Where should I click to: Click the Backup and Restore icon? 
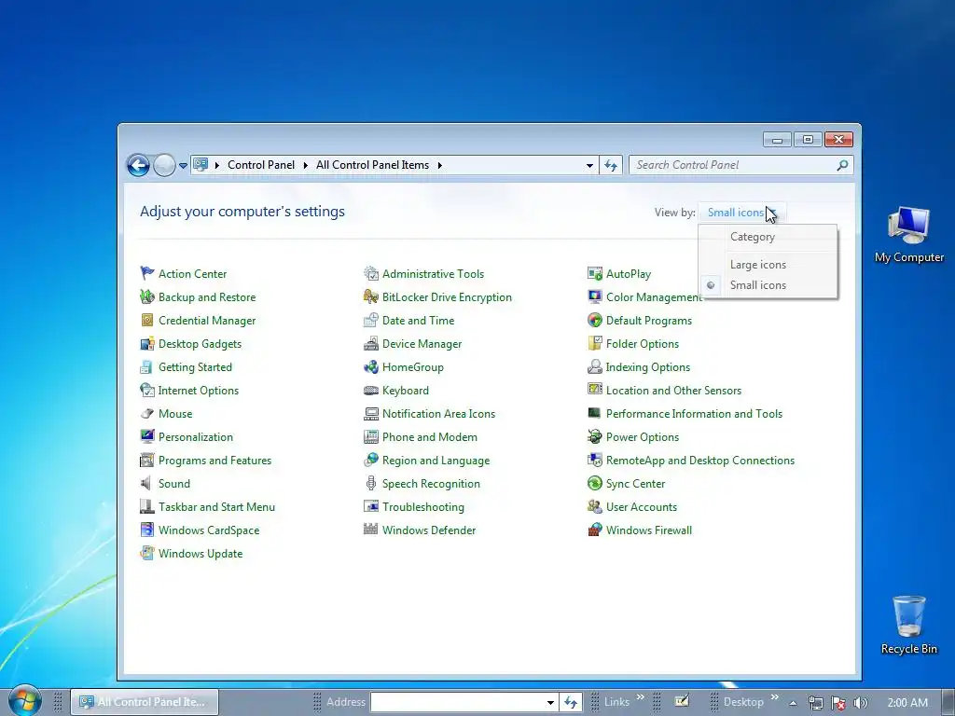[x=146, y=296]
